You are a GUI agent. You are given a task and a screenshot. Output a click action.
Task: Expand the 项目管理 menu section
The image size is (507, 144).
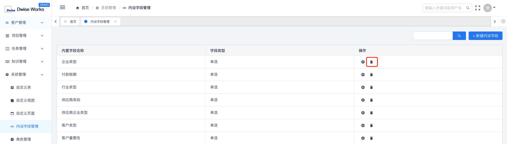(x=26, y=36)
